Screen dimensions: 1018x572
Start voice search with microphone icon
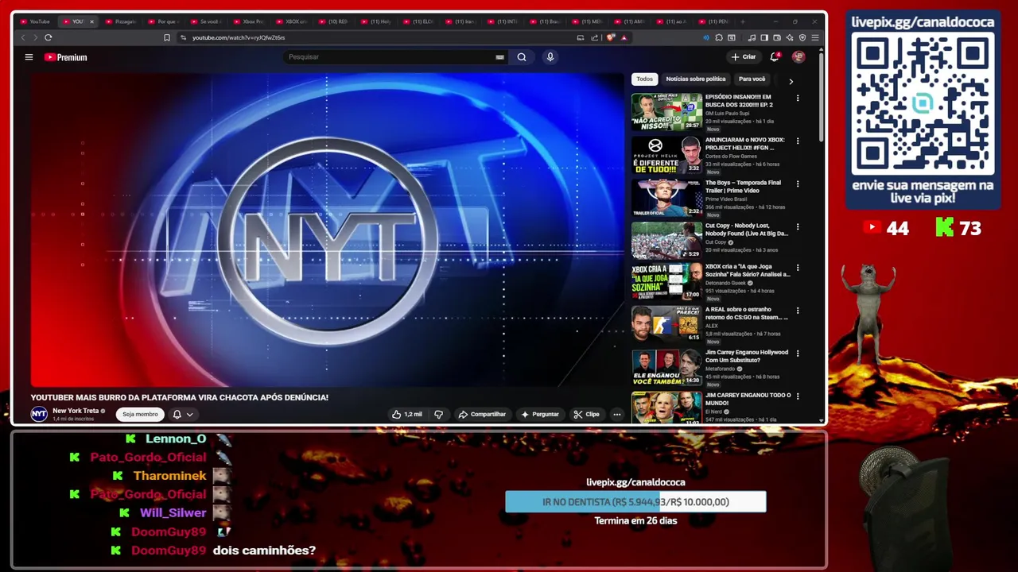click(x=550, y=57)
